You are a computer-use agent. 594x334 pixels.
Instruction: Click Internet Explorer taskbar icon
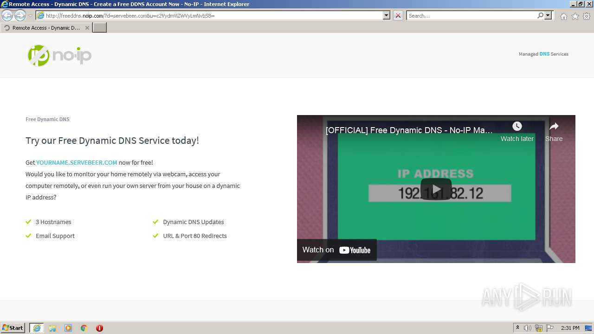(37, 328)
